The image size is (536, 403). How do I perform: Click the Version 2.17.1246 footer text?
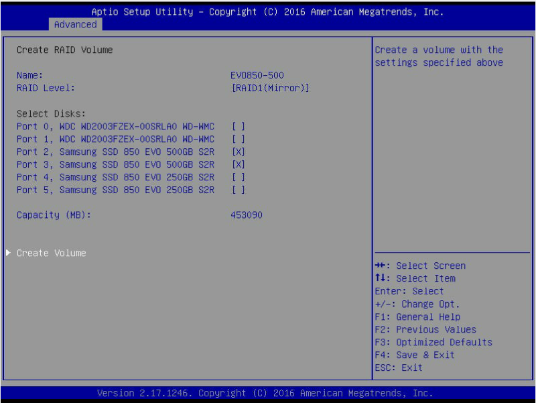pyautogui.click(x=265, y=393)
